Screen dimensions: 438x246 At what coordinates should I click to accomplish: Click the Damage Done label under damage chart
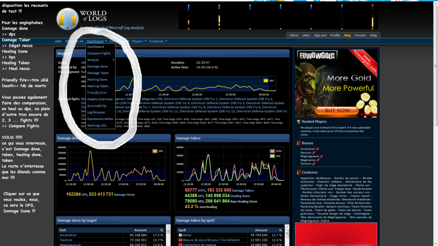pyautogui.click(x=124, y=195)
